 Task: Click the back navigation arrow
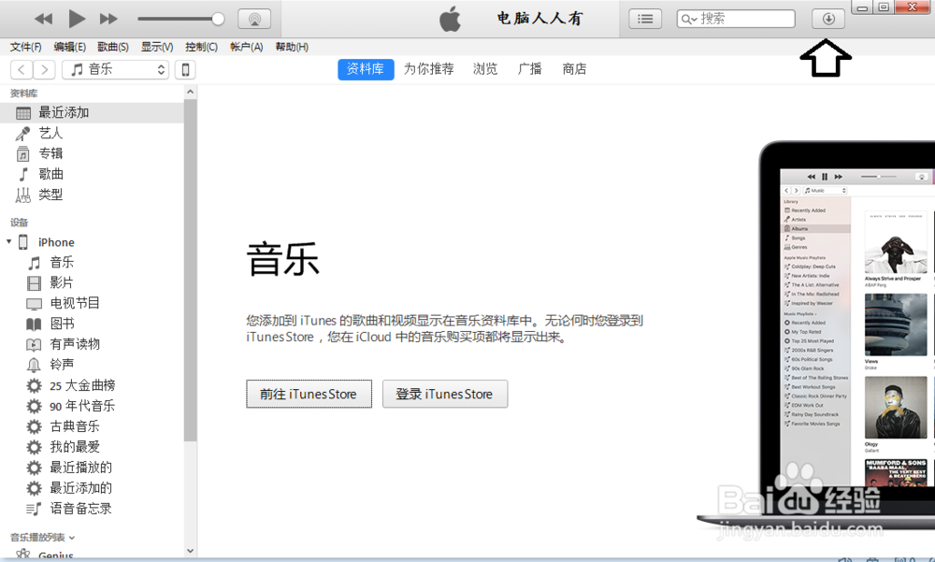coord(22,70)
